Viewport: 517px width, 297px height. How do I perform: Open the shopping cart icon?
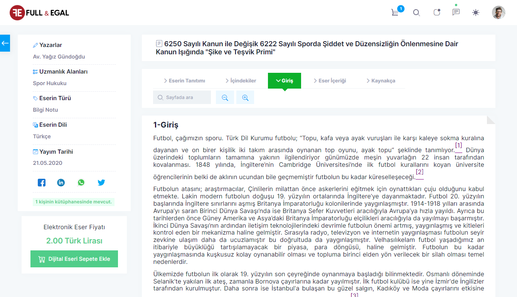[x=395, y=12]
